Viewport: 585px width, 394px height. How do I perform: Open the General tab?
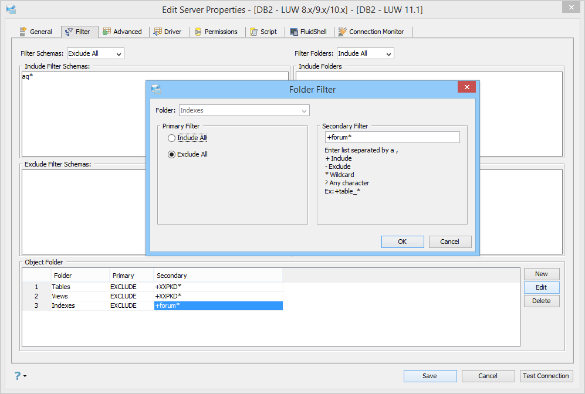click(36, 32)
